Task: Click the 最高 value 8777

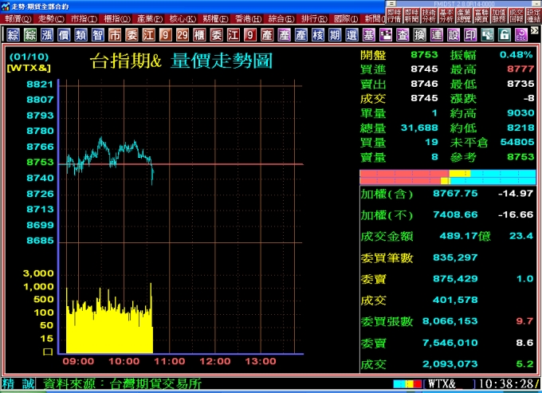Action: (520, 69)
